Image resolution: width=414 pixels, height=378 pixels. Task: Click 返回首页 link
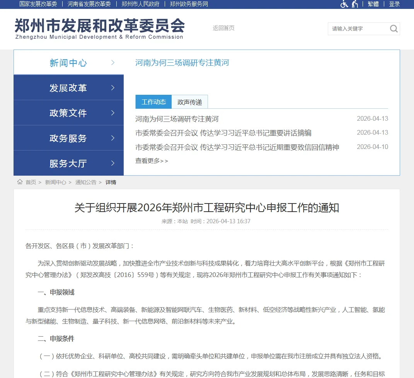(x=224, y=28)
